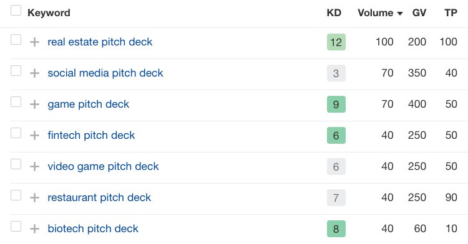Sort using the Volume column dropdown arrow

[400, 14]
